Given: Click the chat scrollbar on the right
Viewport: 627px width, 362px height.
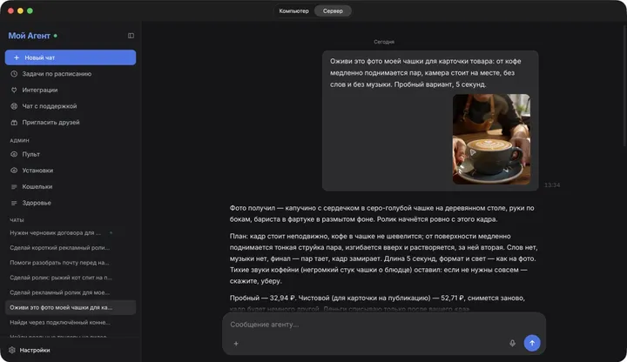Looking at the screenshot, I should coord(624,86).
